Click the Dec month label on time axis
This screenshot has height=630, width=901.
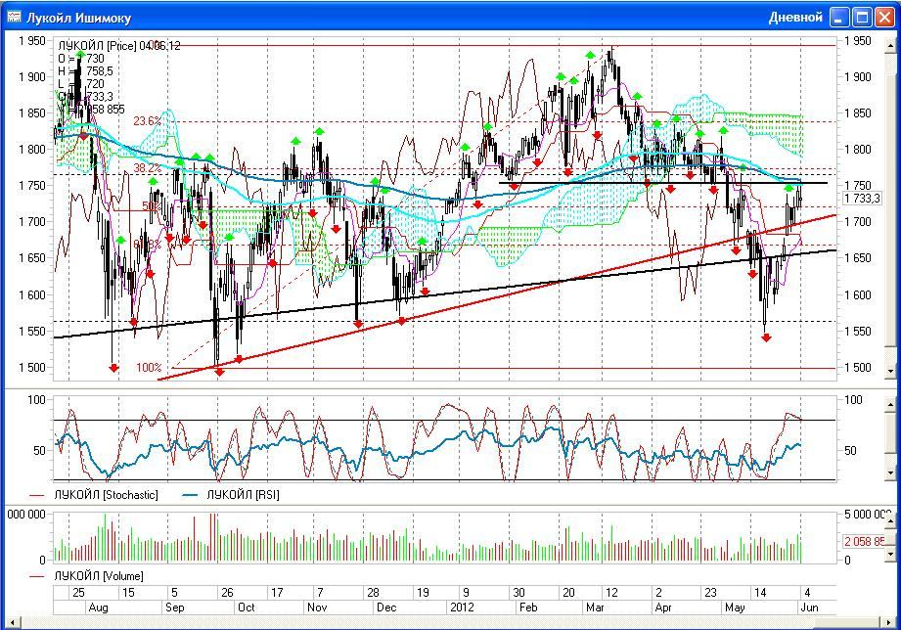(386, 607)
